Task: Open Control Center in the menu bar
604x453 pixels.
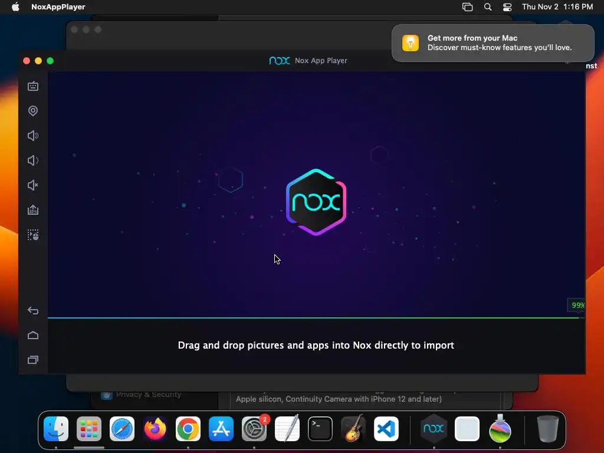Action: point(507,7)
